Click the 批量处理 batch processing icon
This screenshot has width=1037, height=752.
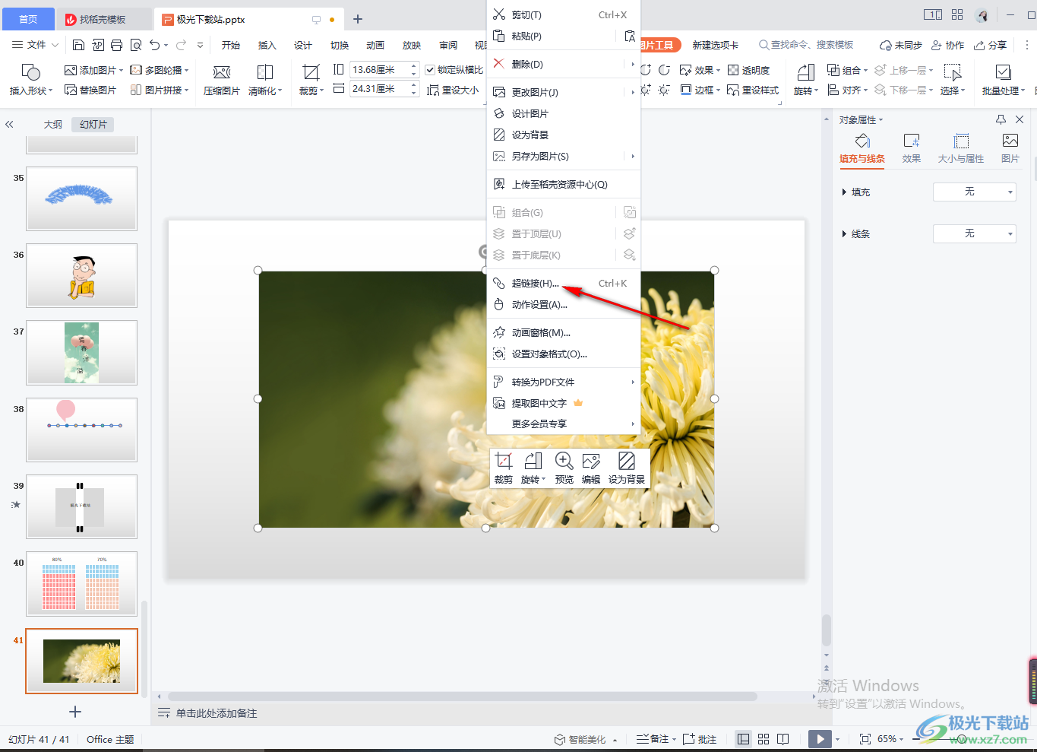[1003, 72]
